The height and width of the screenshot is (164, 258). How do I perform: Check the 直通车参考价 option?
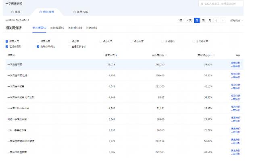click(69, 46)
